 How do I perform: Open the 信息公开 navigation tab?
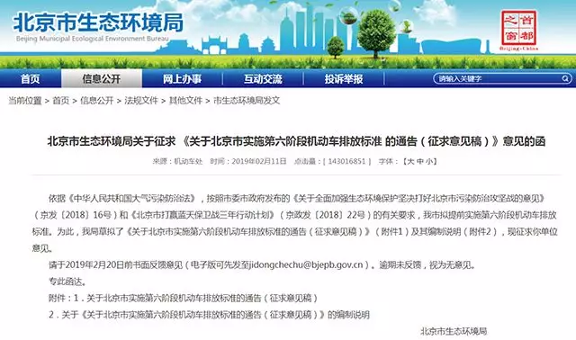tap(102, 78)
